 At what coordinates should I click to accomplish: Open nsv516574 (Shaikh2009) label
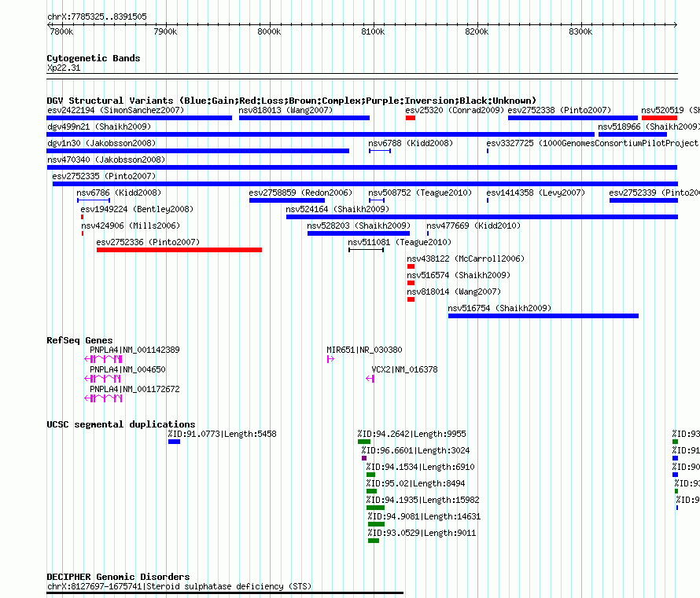459,275
